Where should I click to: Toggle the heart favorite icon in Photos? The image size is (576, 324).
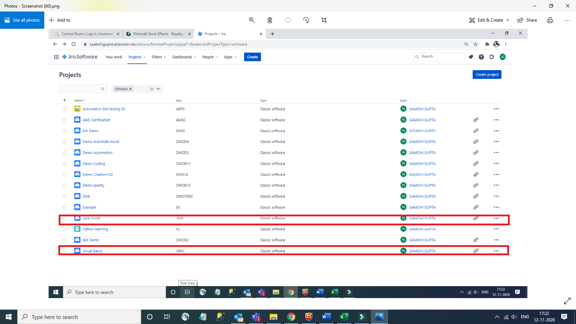coord(288,20)
